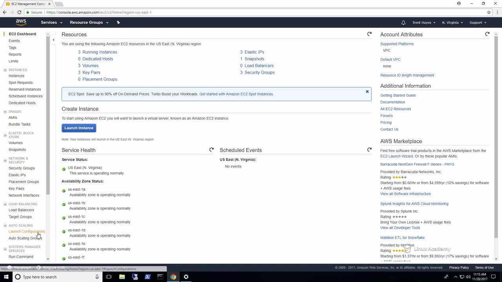Open the notifications bell icon
The width and height of the screenshot is (502, 282).
click(x=403, y=22)
